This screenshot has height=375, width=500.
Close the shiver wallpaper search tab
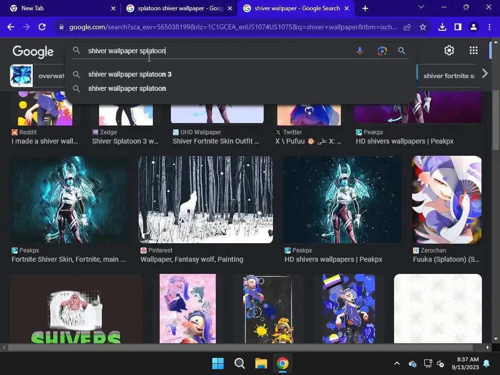[347, 8]
